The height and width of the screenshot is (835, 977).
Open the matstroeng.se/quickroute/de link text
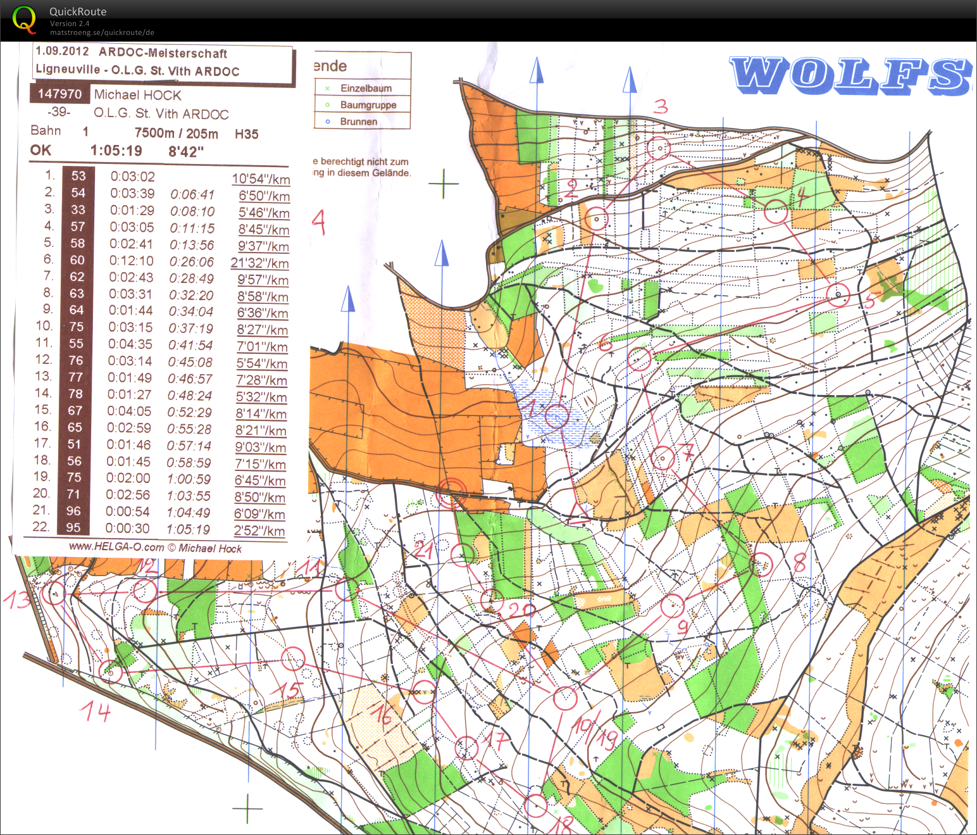point(102,32)
